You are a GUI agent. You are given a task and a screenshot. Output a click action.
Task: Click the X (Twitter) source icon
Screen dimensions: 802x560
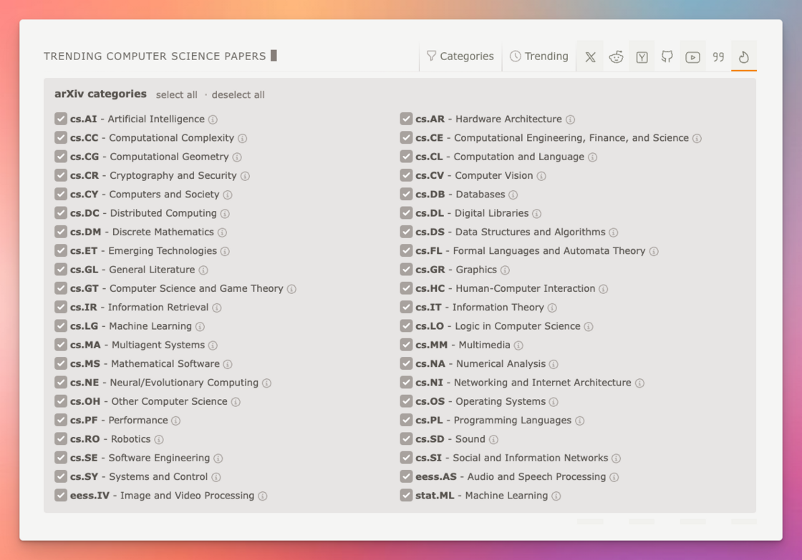[590, 57]
